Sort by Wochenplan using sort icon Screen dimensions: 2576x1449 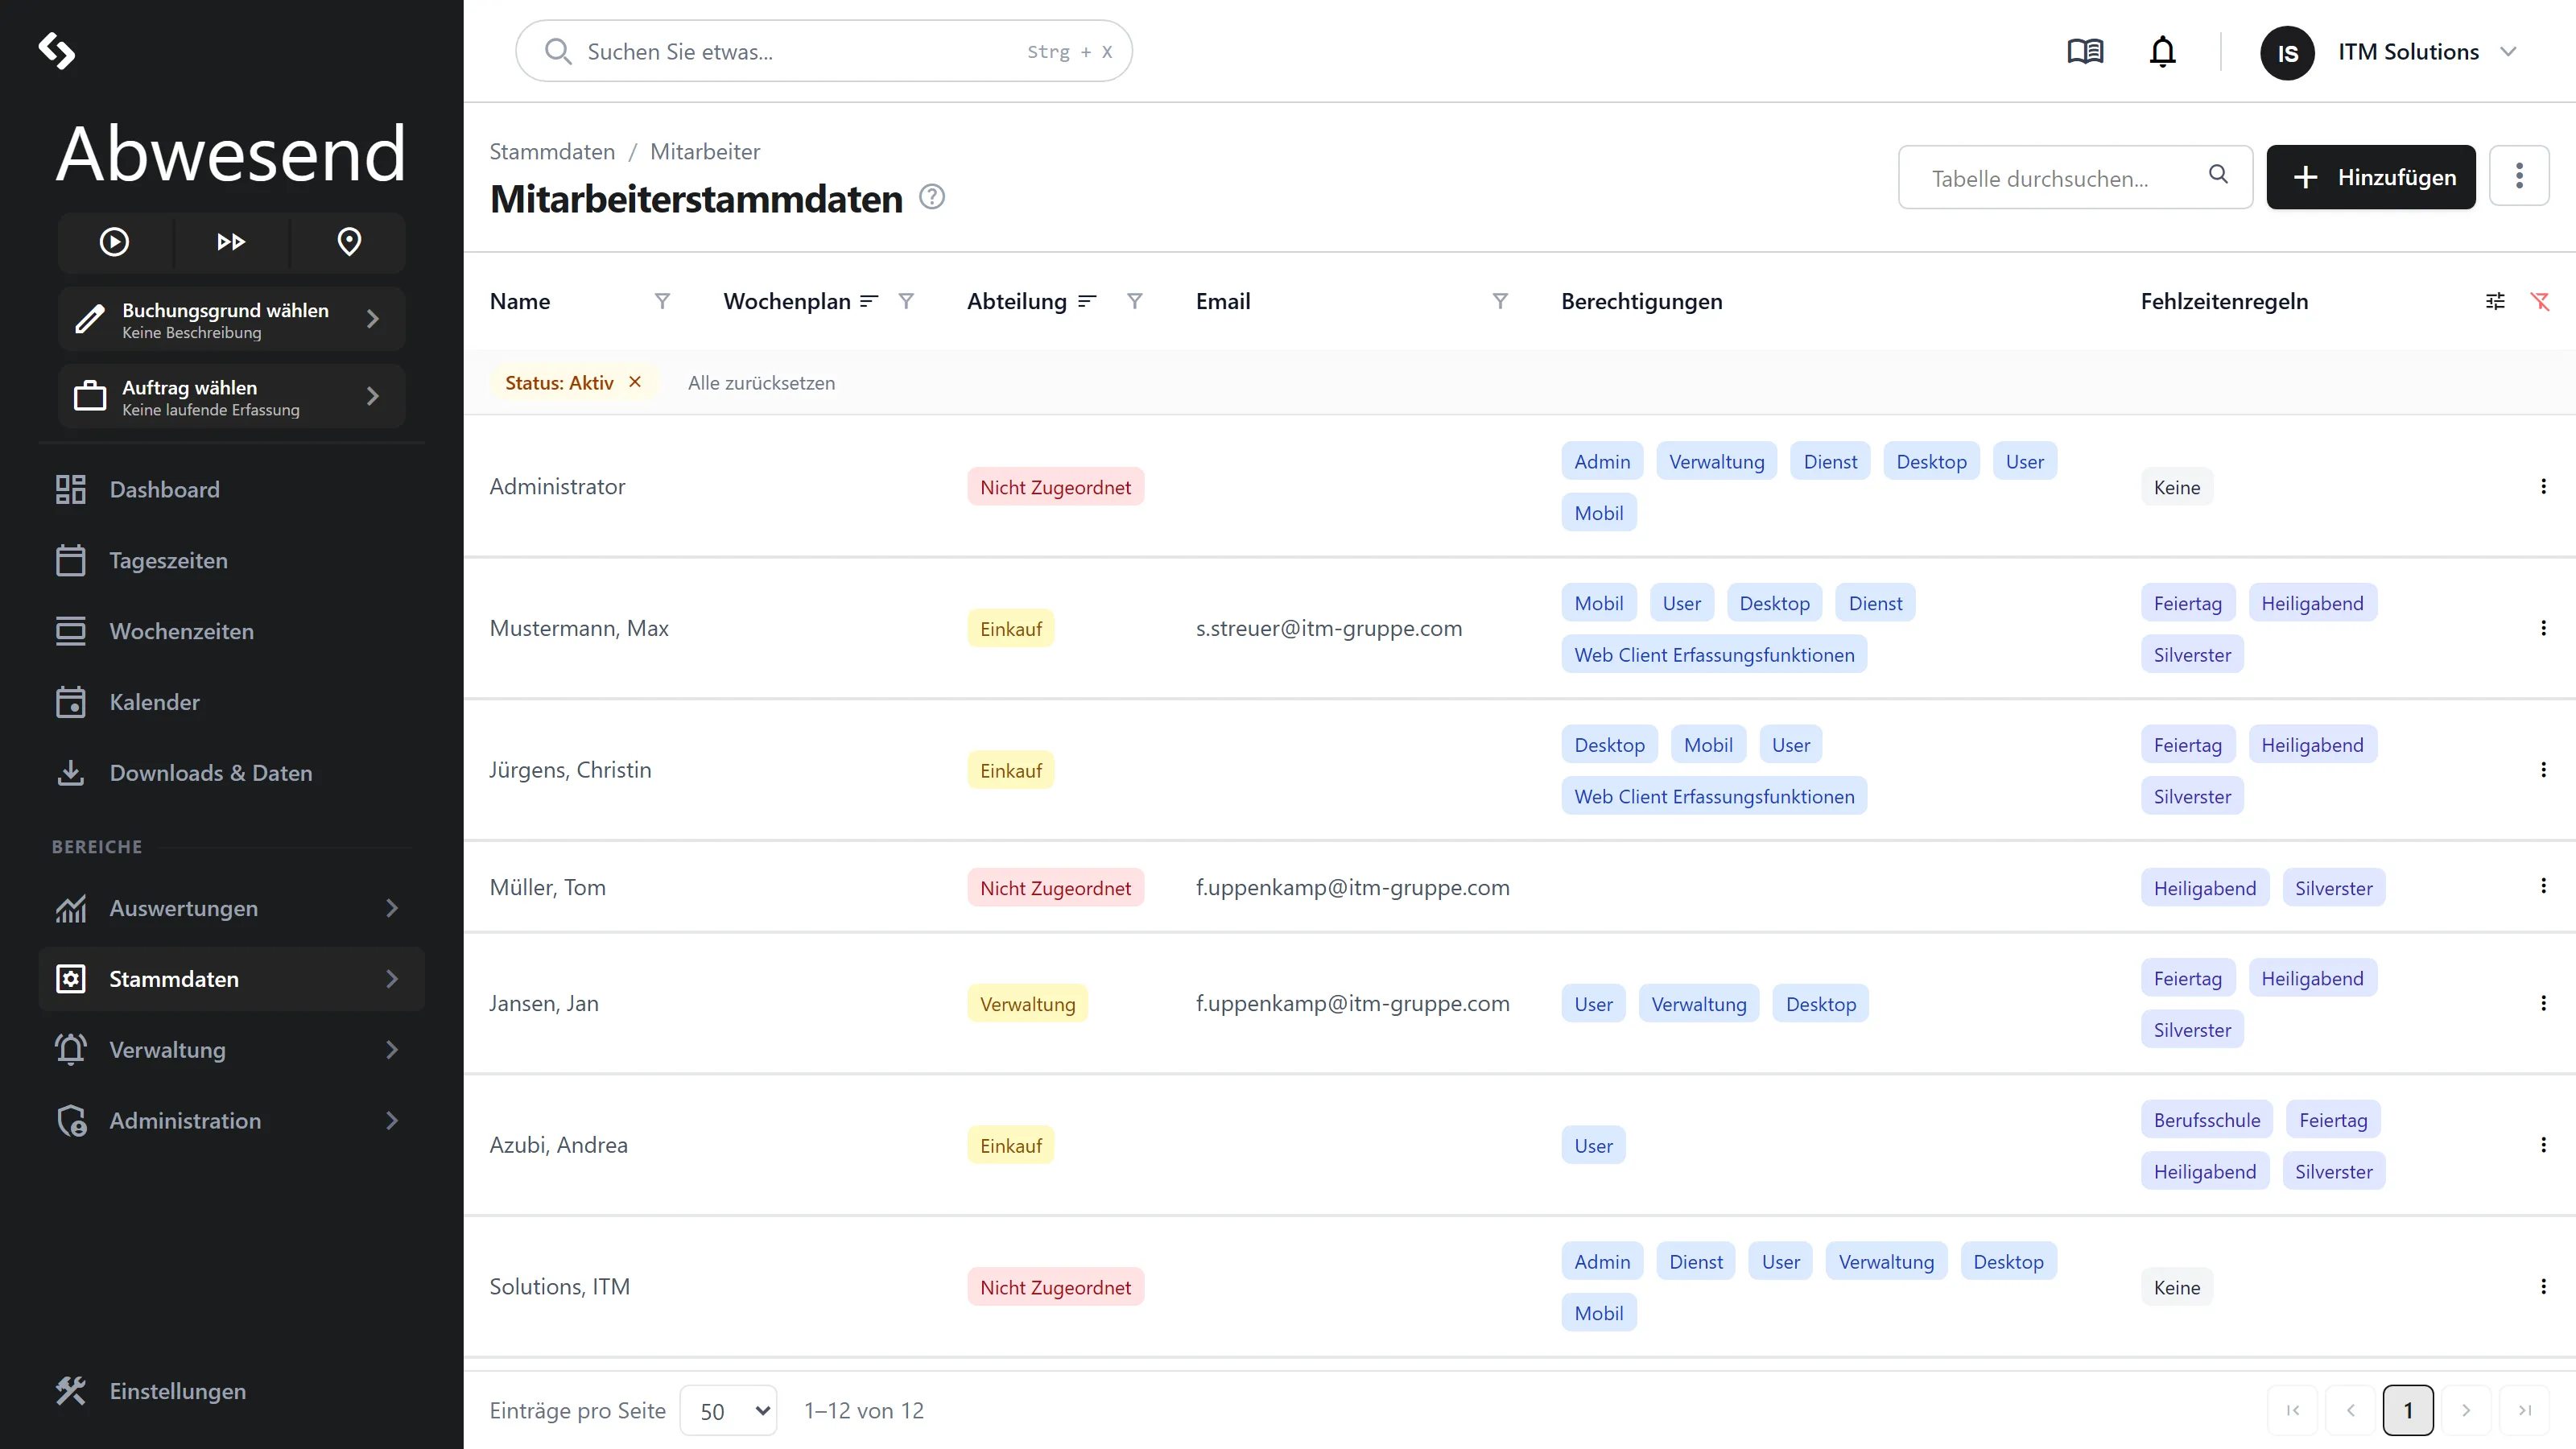coord(869,301)
